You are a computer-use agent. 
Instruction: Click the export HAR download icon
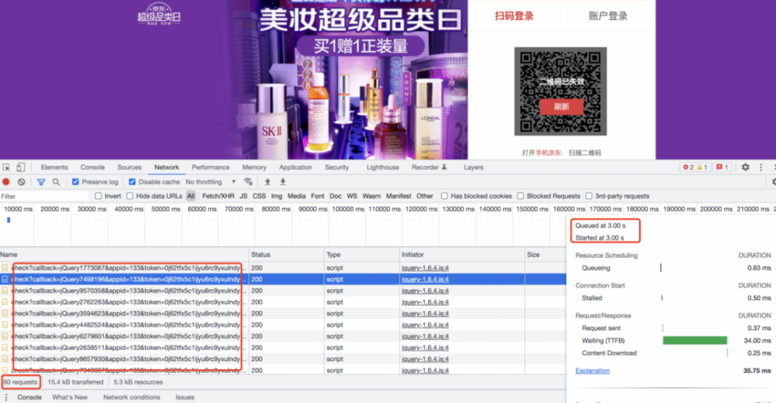283,182
